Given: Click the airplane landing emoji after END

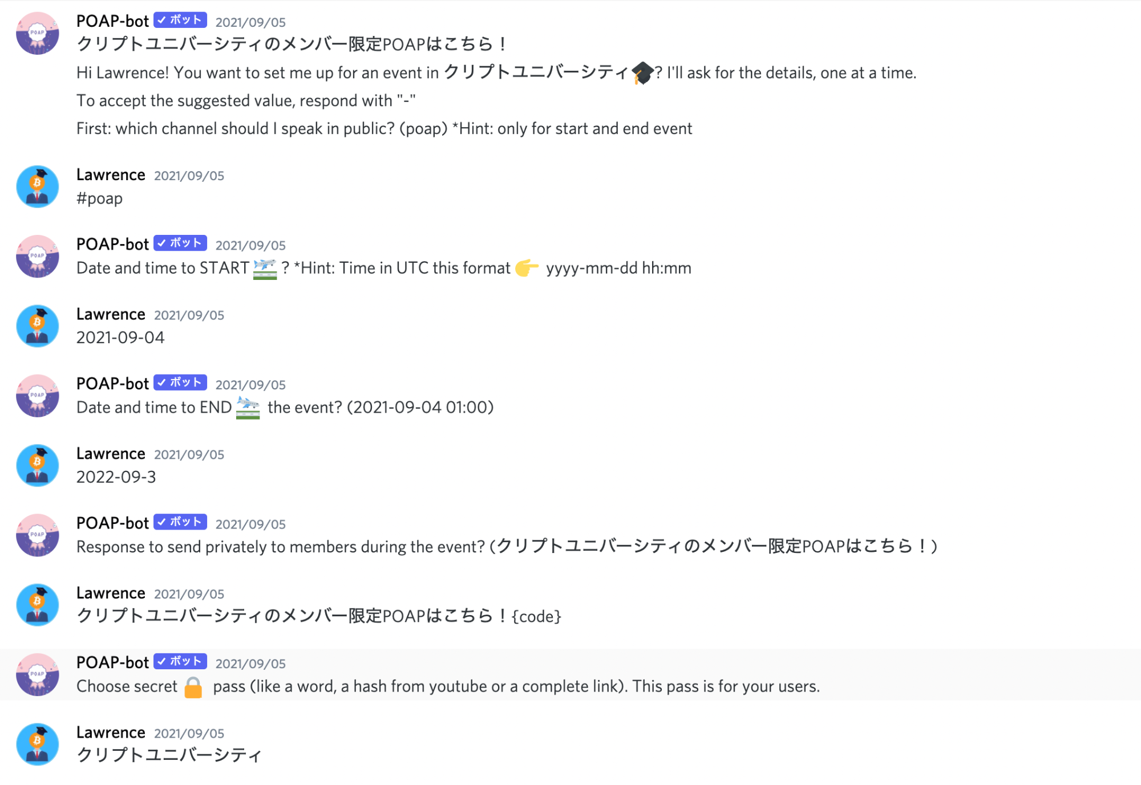Looking at the screenshot, I should (248, 408).
